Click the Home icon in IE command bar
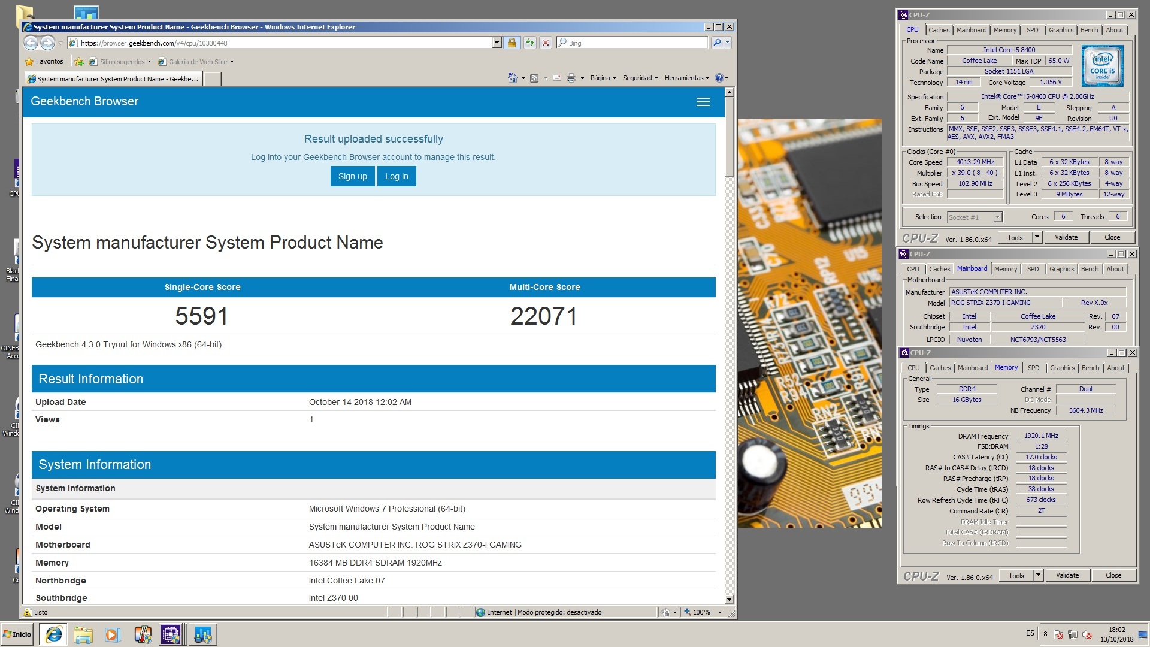Screen dimensions: 1150x647 512,78
